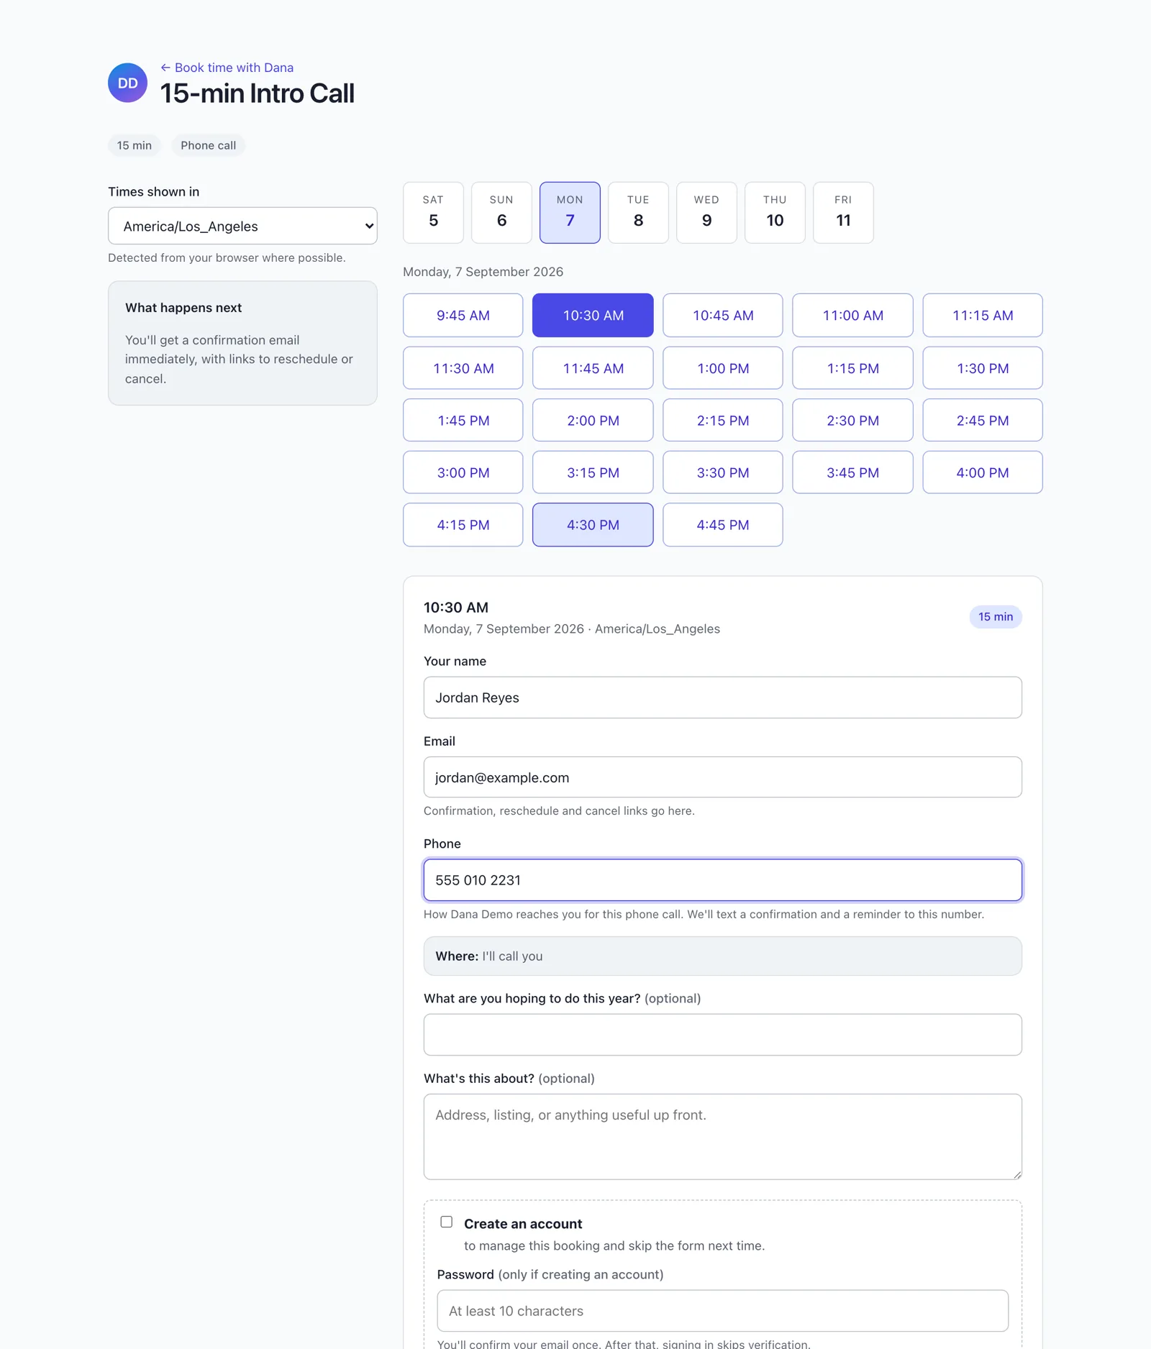Click the Where: I'll call you box
Image resolution: width=1151 pixels, height=1349 pixels.
(723, 956)
